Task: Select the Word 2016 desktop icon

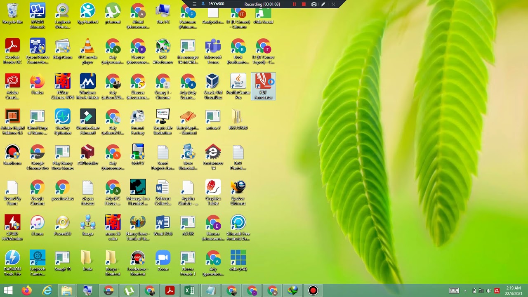Action: tap(163, 226)
